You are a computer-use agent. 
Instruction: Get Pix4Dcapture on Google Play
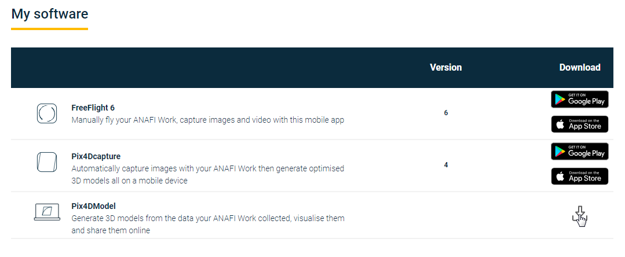point(580,152)
